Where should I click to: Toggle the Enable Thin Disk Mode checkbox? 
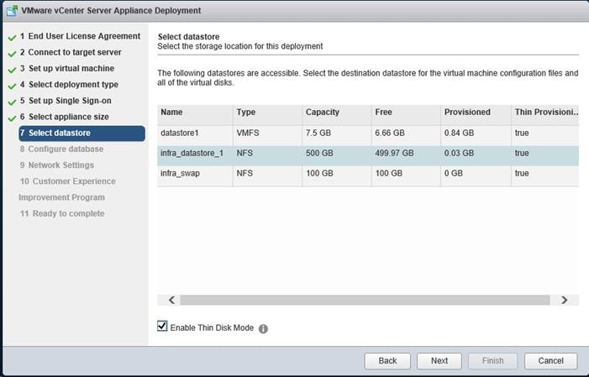pyautogui.click(x=162, y=326)
